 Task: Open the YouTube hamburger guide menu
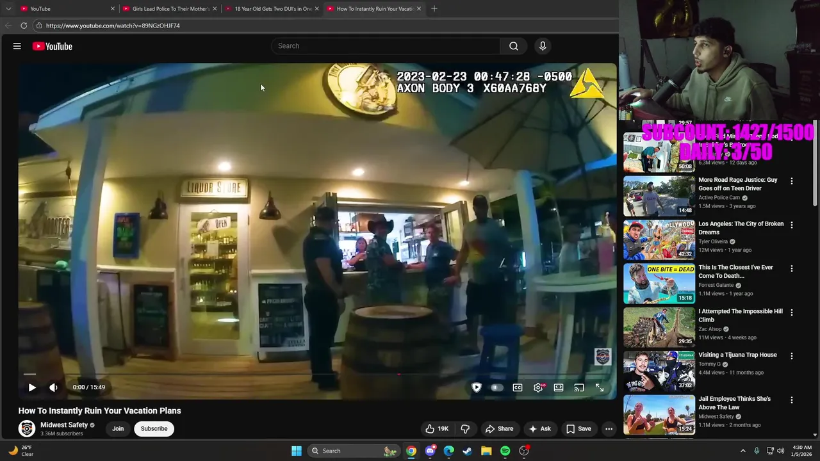click(x=17, y=46)
